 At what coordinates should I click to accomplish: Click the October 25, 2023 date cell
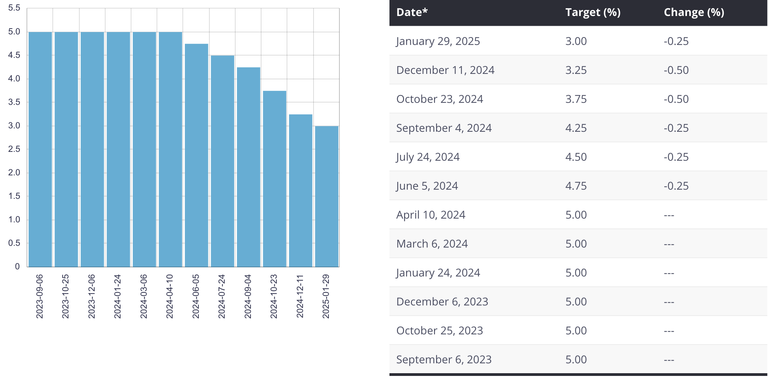tap(439, 331)
